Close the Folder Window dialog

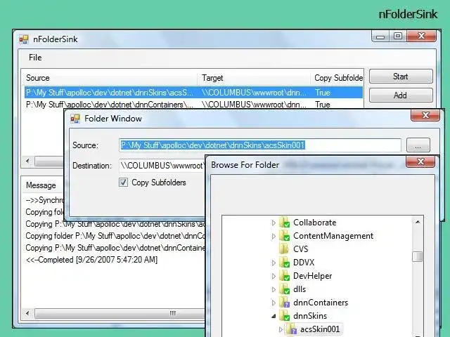coord(425,115)
